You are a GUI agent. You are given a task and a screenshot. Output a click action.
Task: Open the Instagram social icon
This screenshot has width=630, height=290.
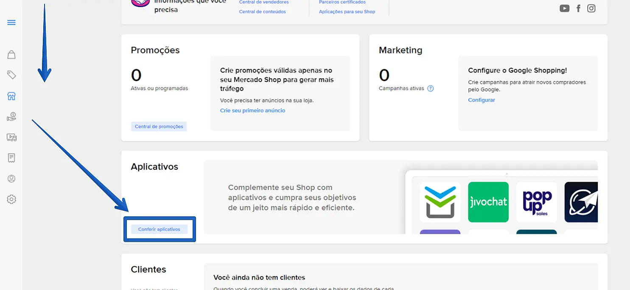(x=591, y=8)
